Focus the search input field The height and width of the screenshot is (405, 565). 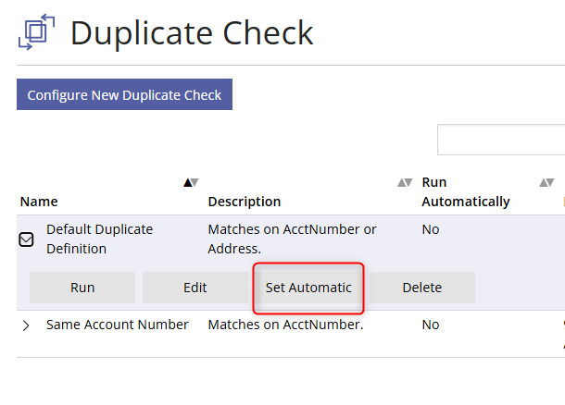(x=501, y=140)
